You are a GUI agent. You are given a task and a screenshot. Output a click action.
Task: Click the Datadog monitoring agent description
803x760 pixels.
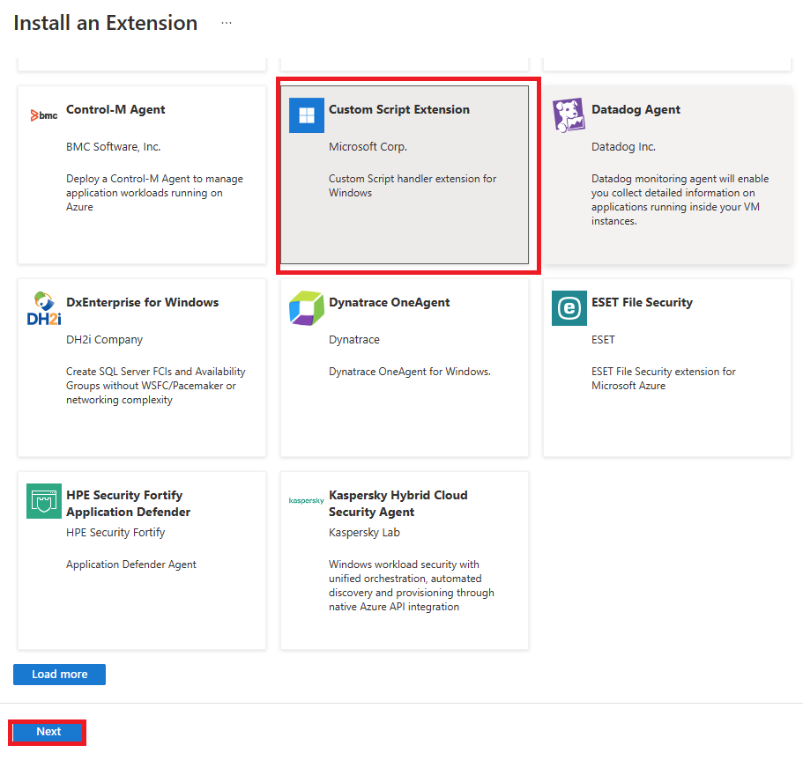click(x=680, y=200)
